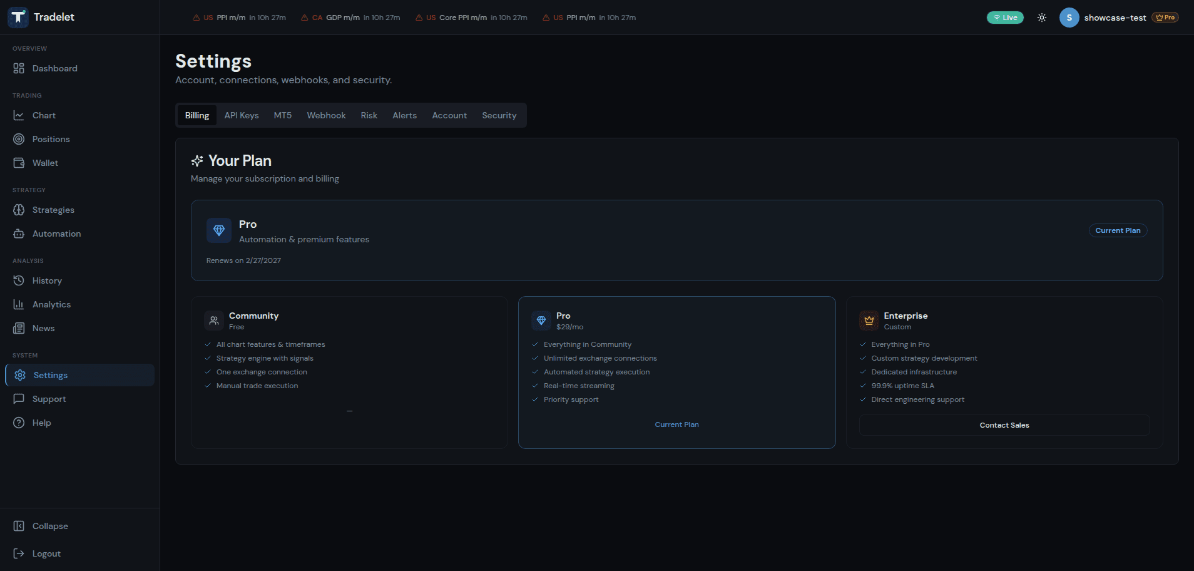Toggle light mode with the sun icon

pos(1041,18)
